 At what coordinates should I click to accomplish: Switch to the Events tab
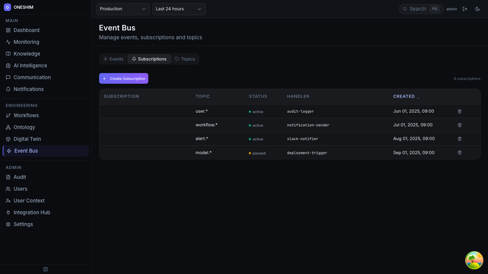(113, 59)
